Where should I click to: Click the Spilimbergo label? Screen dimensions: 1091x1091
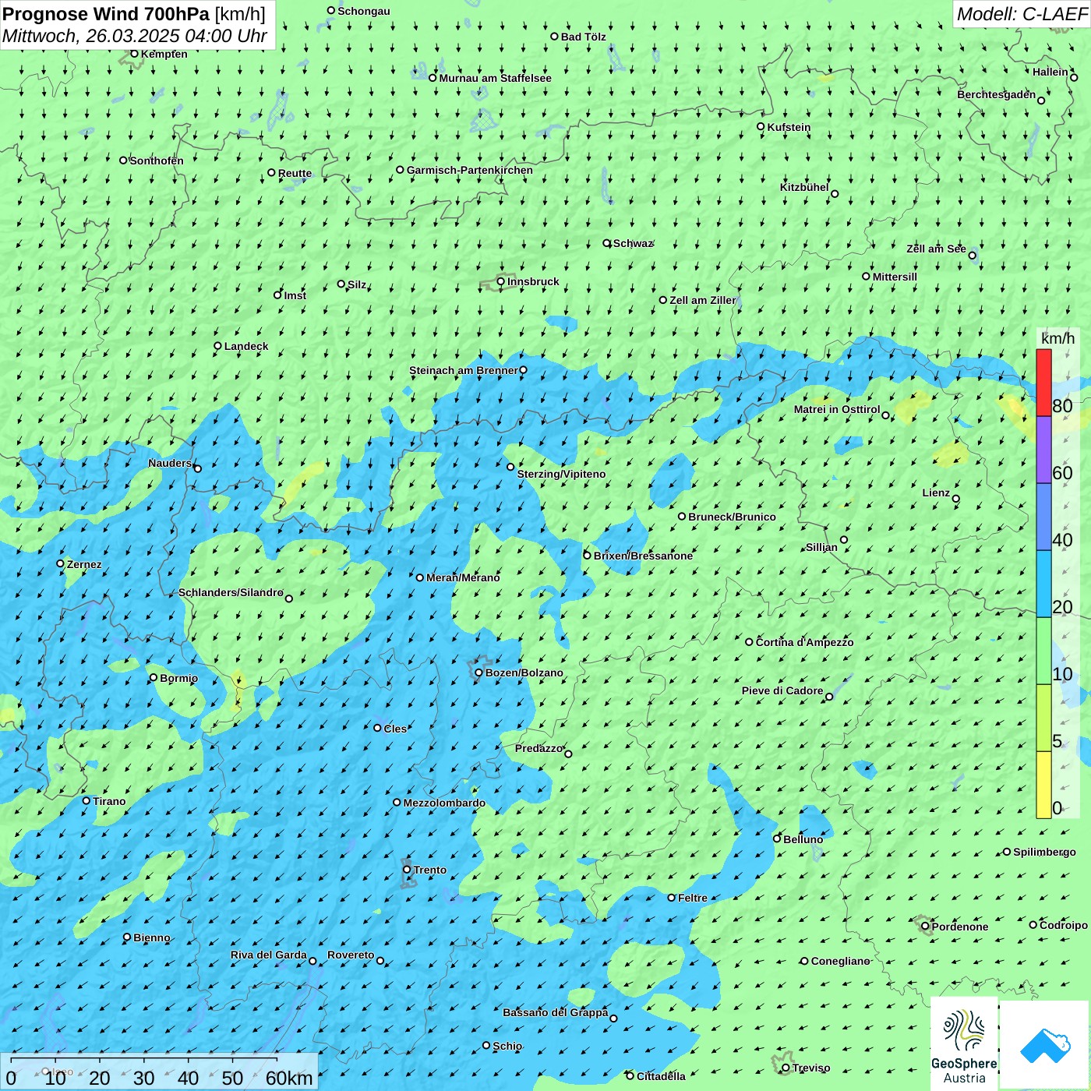coord(1044,852)
